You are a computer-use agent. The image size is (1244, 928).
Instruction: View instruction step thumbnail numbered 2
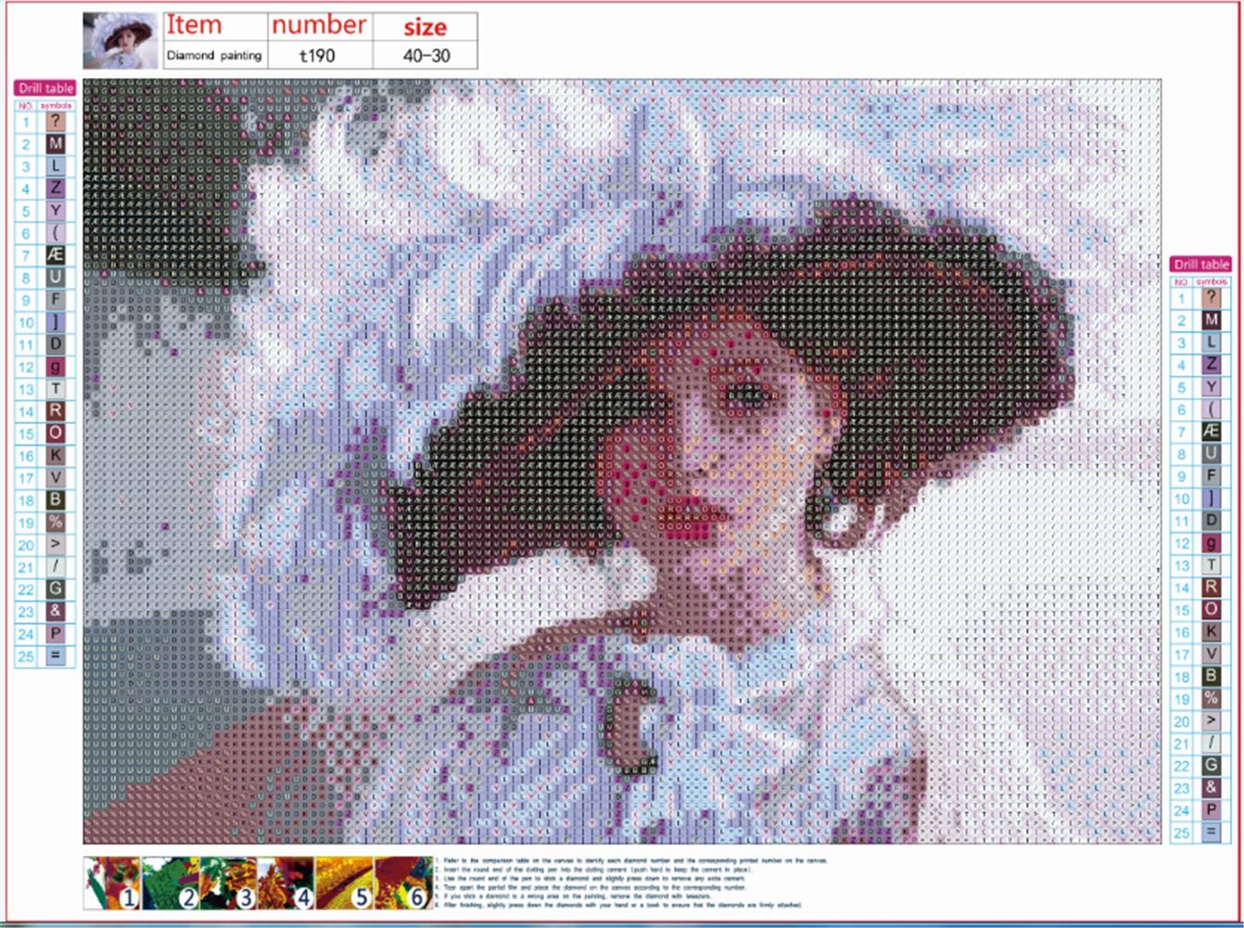(171, 883)
